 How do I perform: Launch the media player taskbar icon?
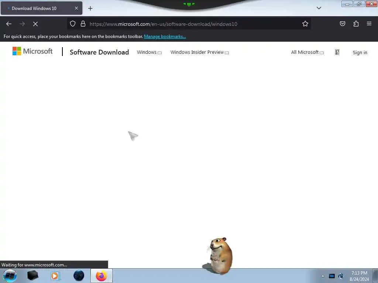tap(55, 276)
